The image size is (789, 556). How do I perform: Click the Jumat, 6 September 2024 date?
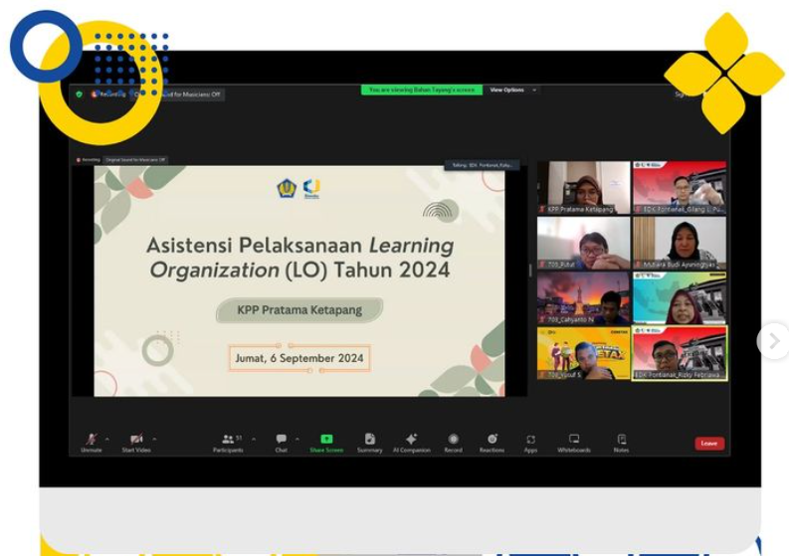point(299,358)
